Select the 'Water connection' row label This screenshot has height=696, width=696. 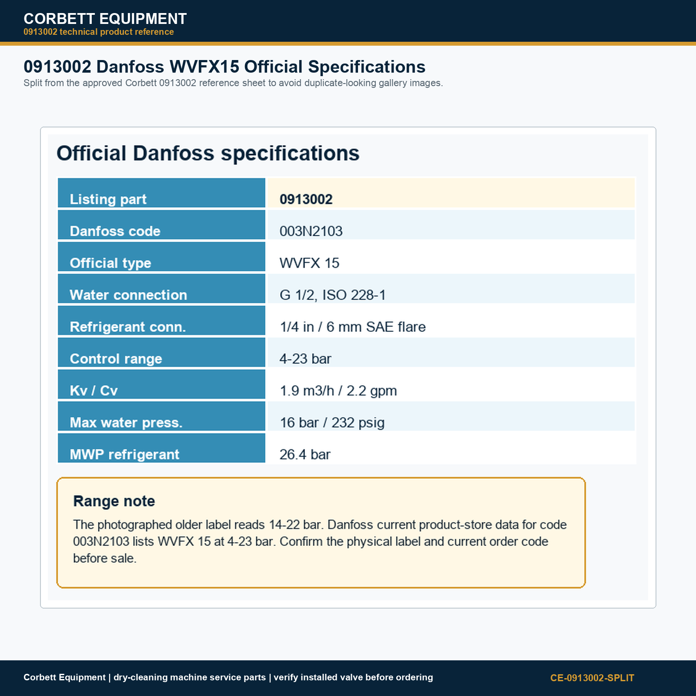coord(128,295)
